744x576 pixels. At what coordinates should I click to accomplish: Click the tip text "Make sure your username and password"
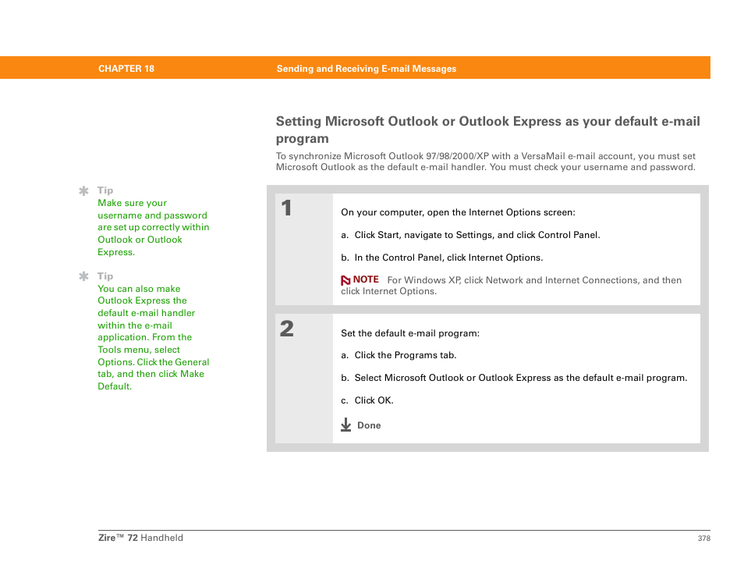(154, 227)
